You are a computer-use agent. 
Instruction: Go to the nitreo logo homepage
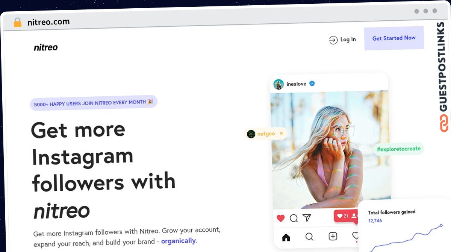[46, 47]
